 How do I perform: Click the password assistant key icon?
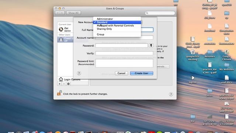click(151, 45)
